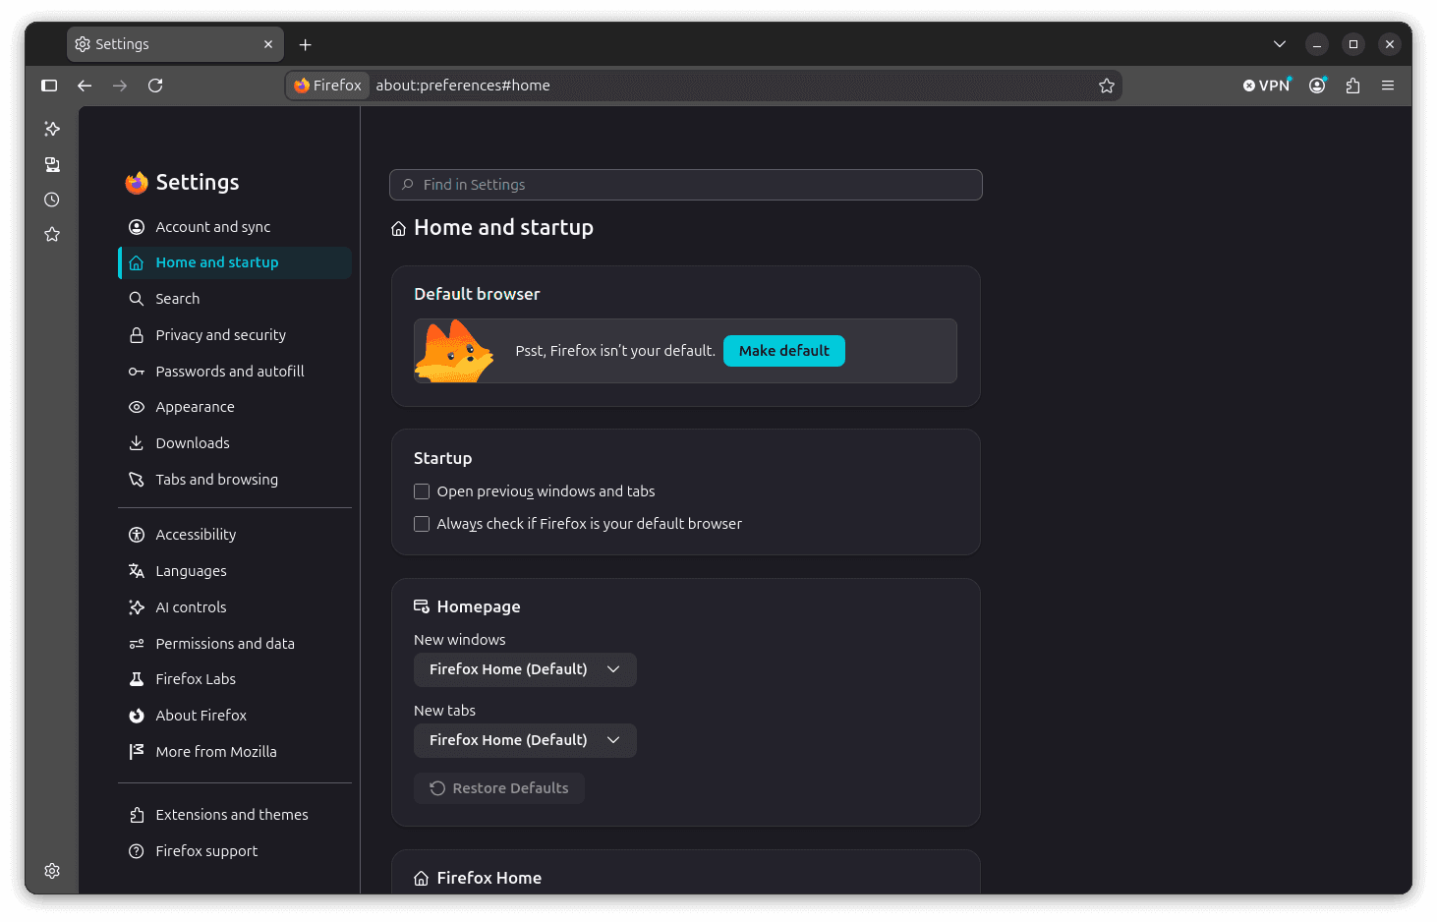Click the Firefox identity badge in address bar
Viewport: 1437px width, 922px height.
click(x=328, y=86)
